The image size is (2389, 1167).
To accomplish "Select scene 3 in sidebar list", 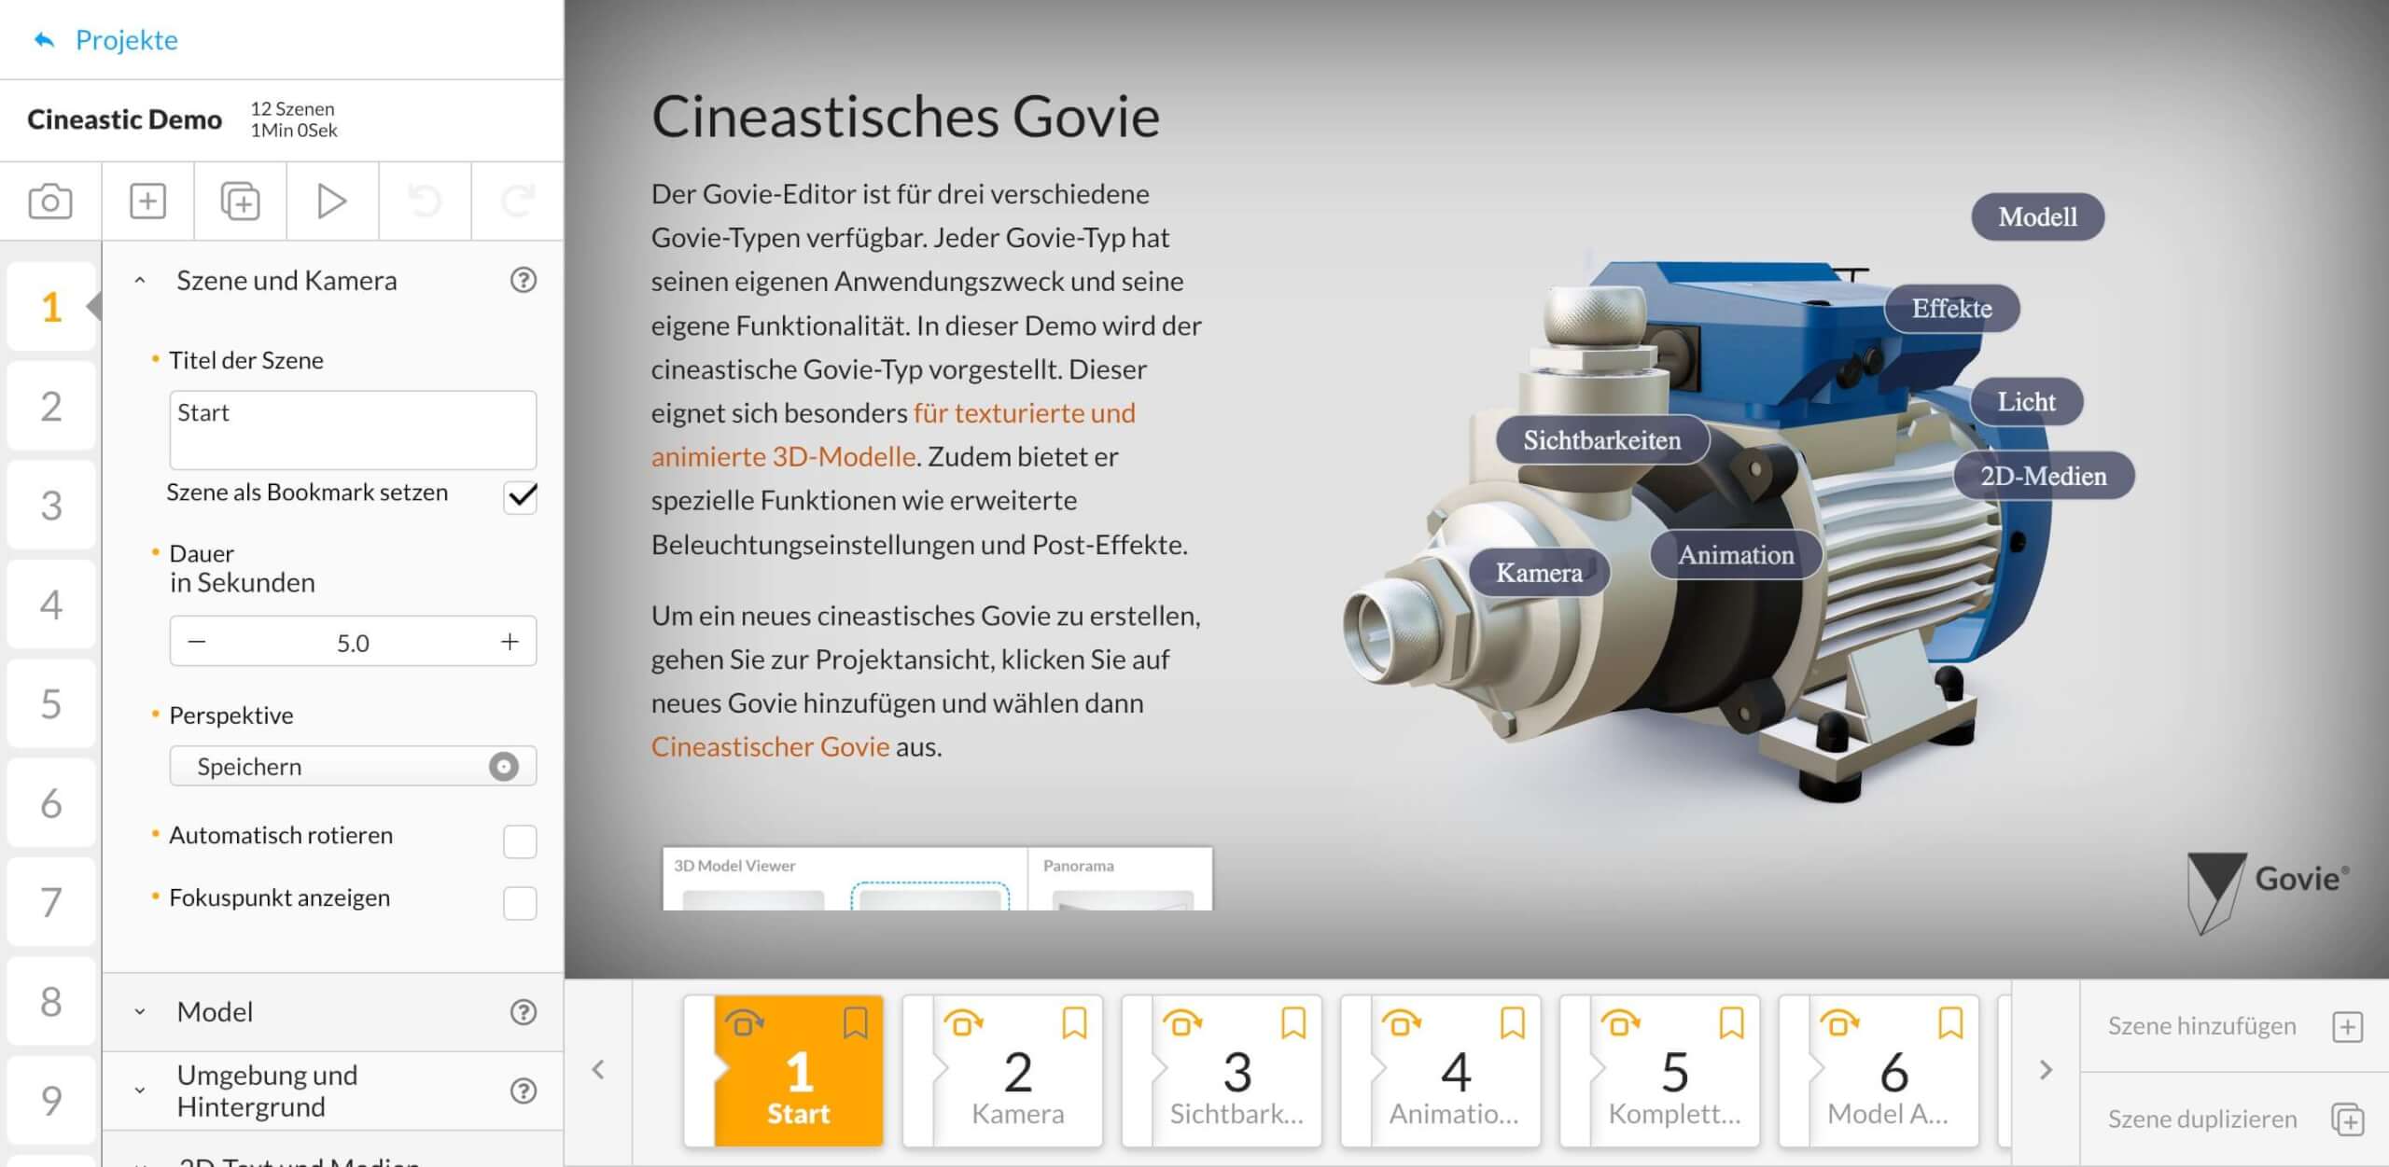I will click(51, 505).
